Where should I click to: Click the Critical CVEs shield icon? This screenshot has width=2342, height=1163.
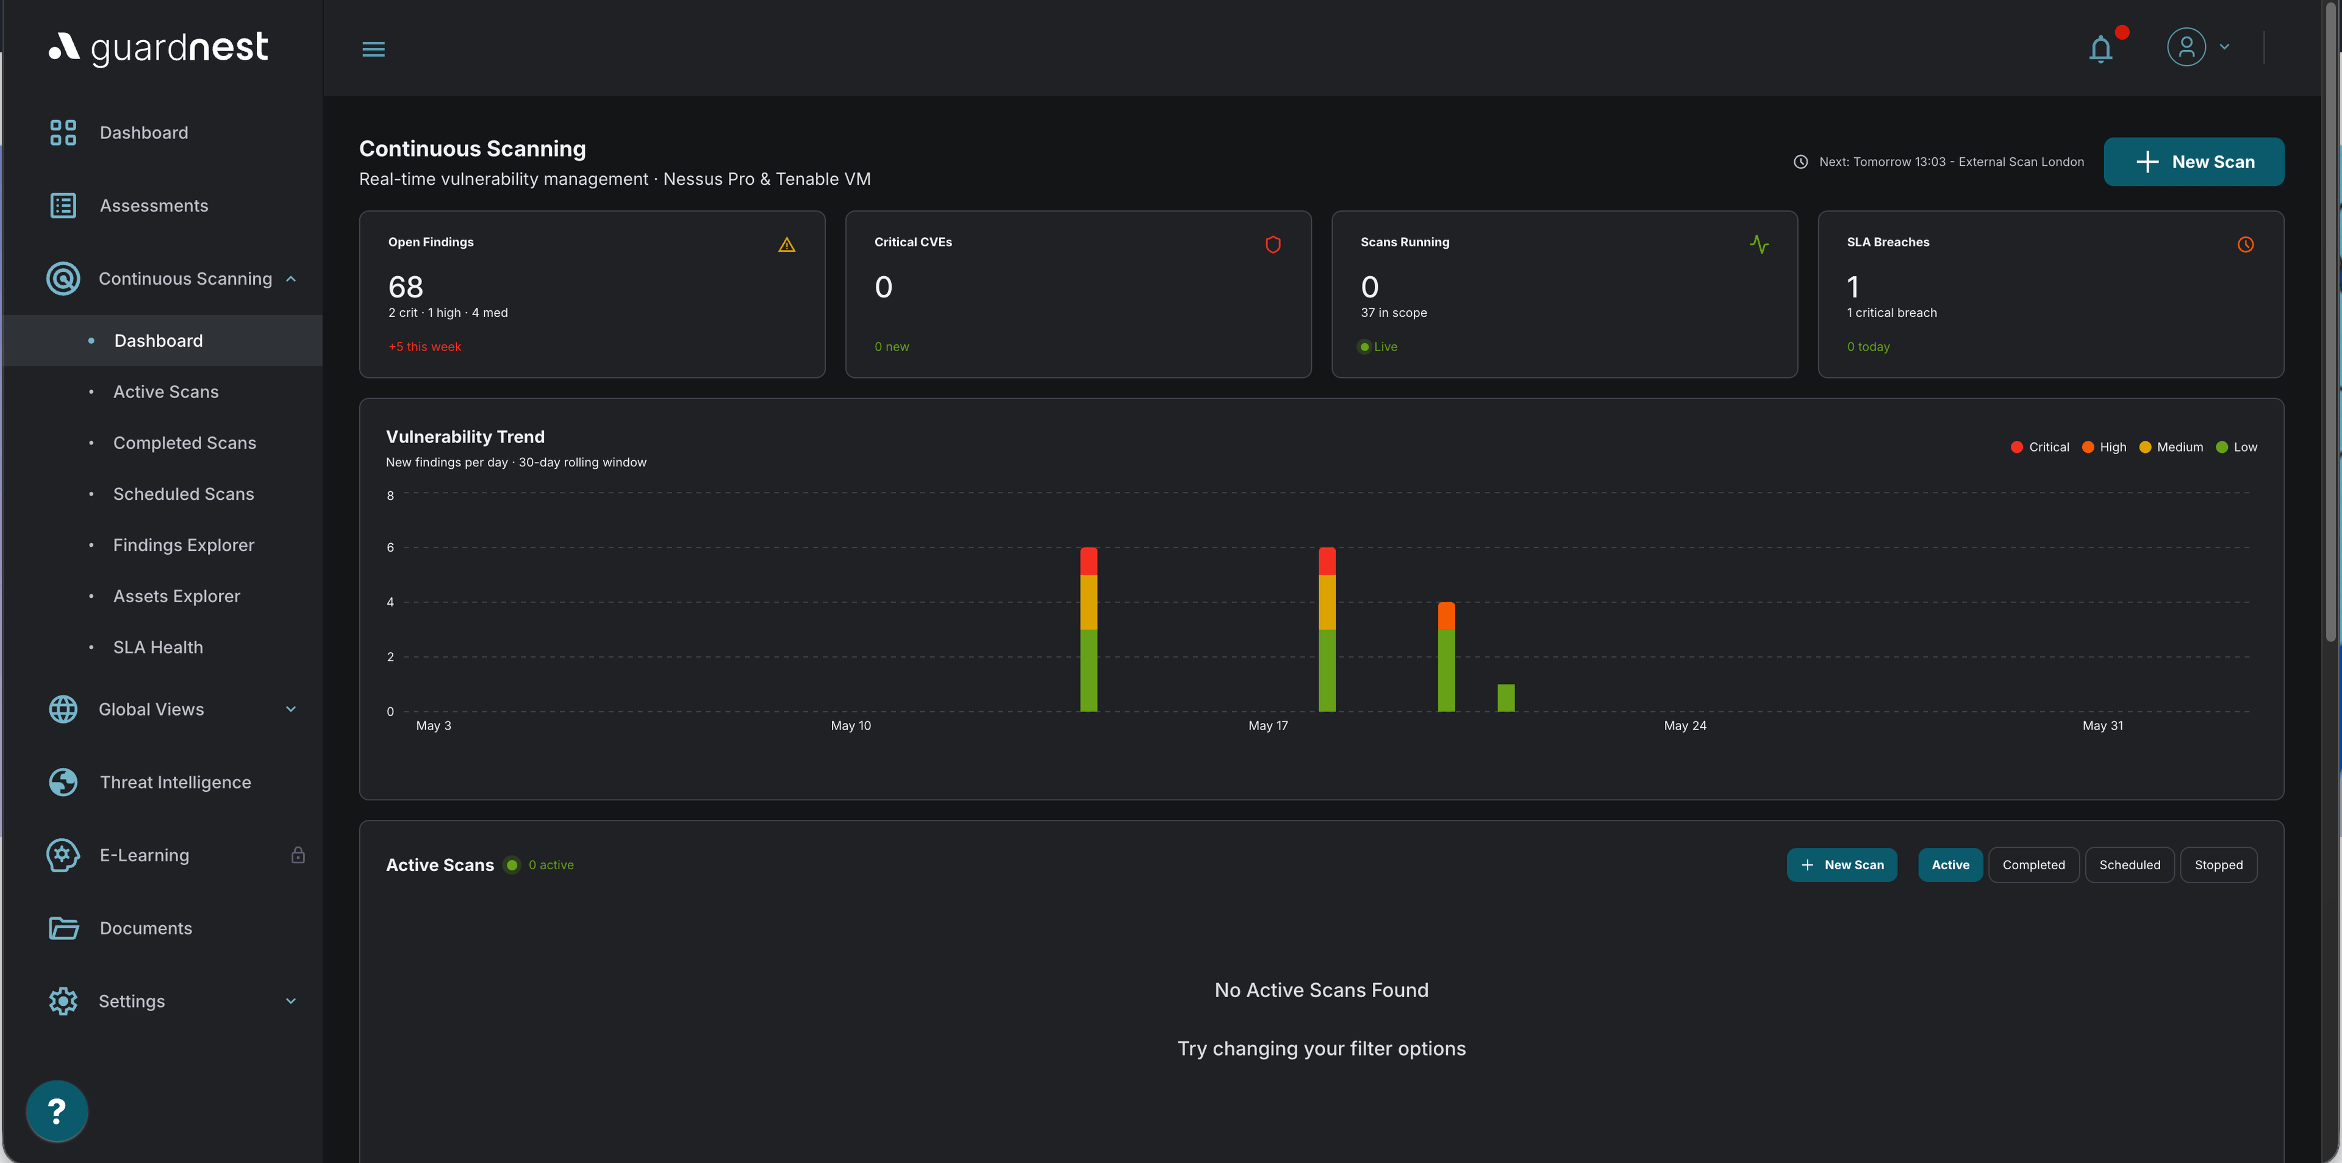coord(1273,244)
